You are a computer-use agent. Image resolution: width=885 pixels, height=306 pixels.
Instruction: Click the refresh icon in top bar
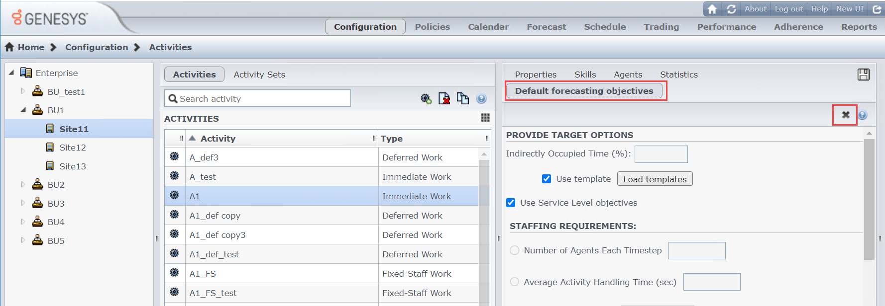tap(731, 9)
